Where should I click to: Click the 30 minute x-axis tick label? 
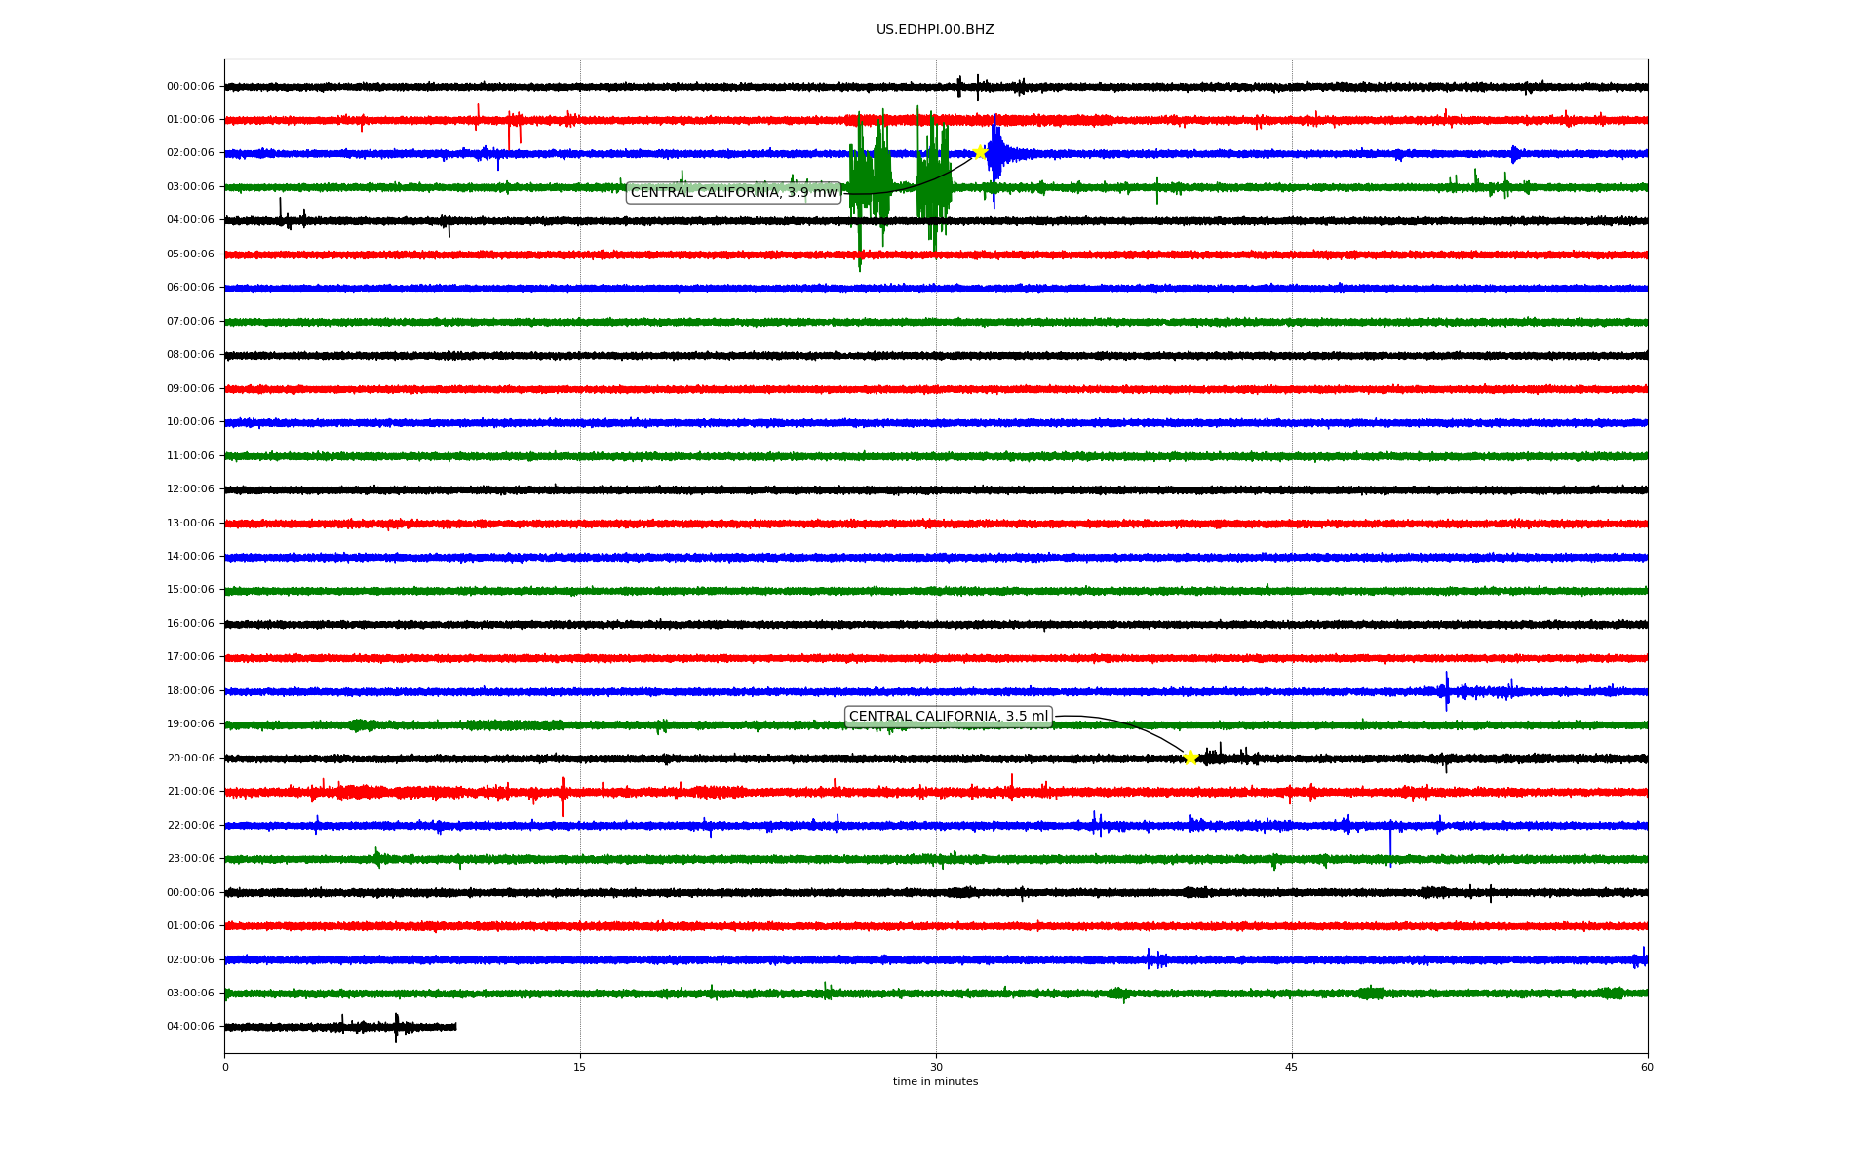pos(936,1067)
